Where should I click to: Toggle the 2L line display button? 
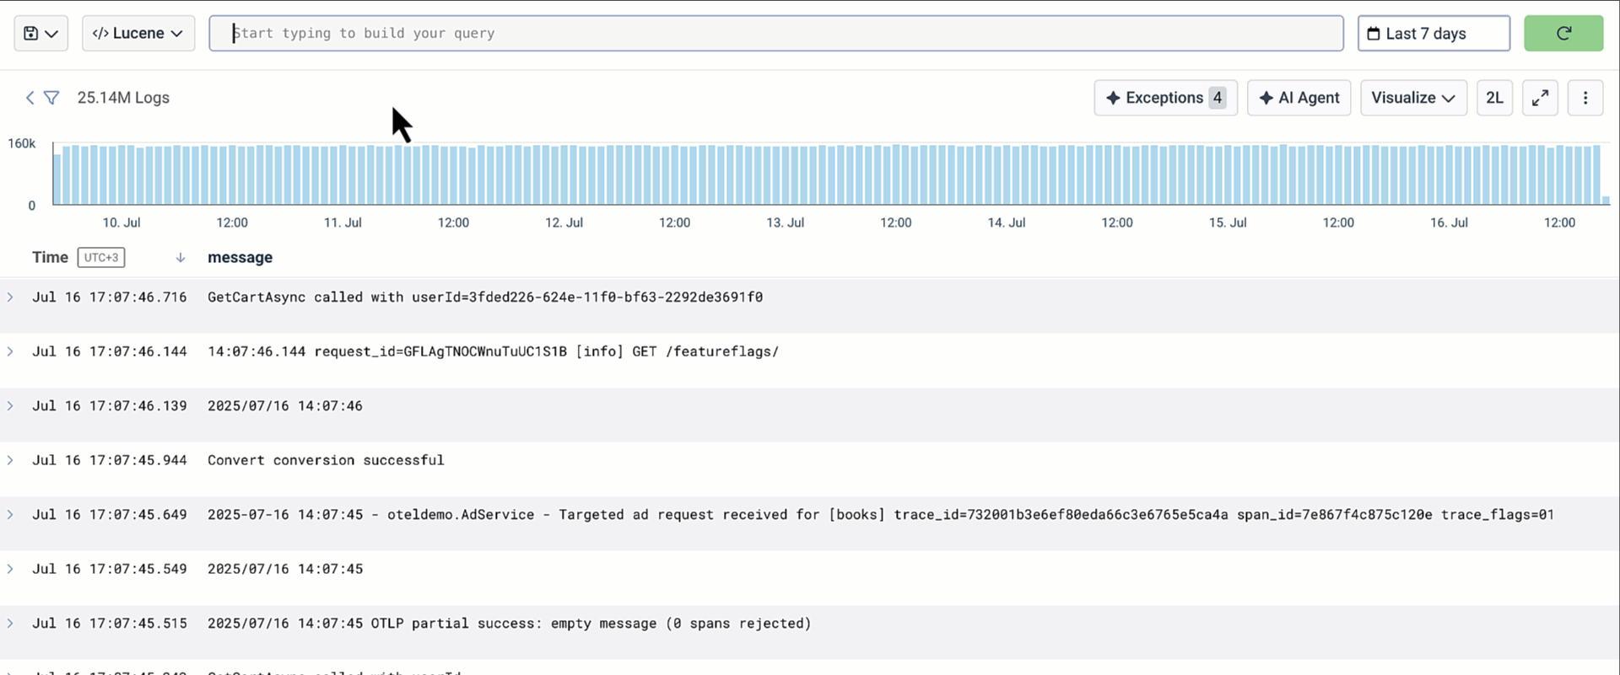pyautogui.click(x=1494, y=98)
